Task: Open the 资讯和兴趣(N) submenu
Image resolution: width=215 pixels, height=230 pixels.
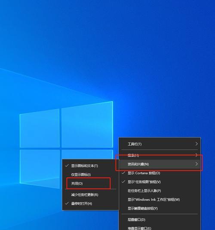Action: [x=160, y=164]
